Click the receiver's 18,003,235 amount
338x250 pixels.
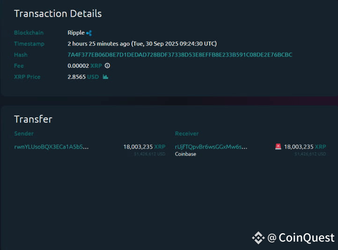point(298,147)
